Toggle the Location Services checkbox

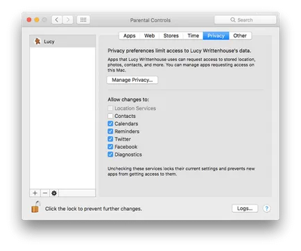click(110, 108)
